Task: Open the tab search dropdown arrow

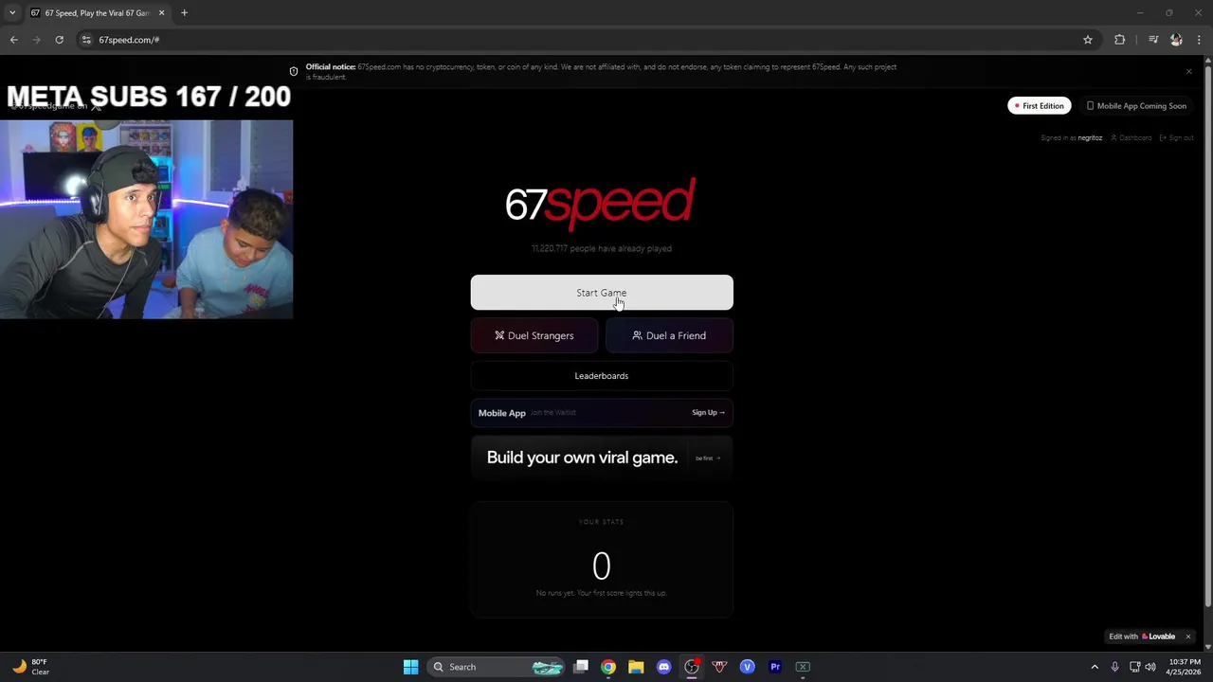Action: click(x=12, y=13)
